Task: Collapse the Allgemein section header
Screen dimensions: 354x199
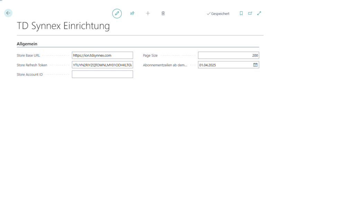Action: click(27, 44)
